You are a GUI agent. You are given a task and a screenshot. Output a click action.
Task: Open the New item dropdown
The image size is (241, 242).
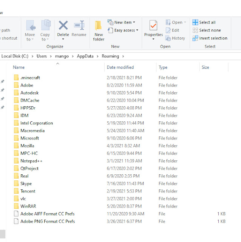point(121,22)
